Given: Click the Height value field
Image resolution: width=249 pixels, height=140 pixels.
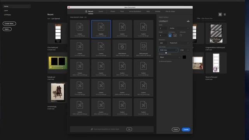Looking at the screenshot, I should pos(163,35).
